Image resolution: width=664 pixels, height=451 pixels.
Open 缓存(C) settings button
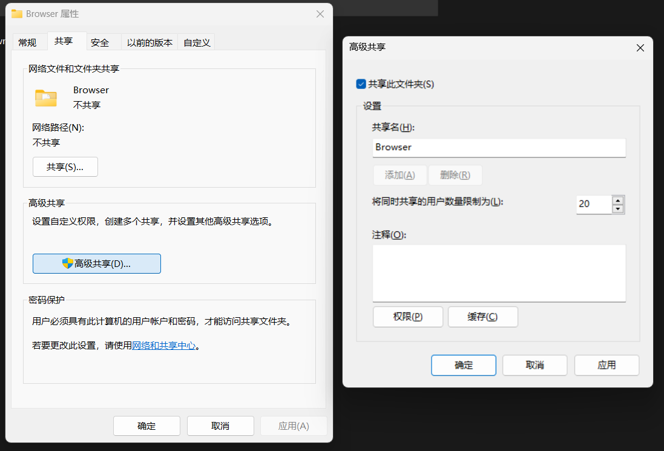(482, 317)
